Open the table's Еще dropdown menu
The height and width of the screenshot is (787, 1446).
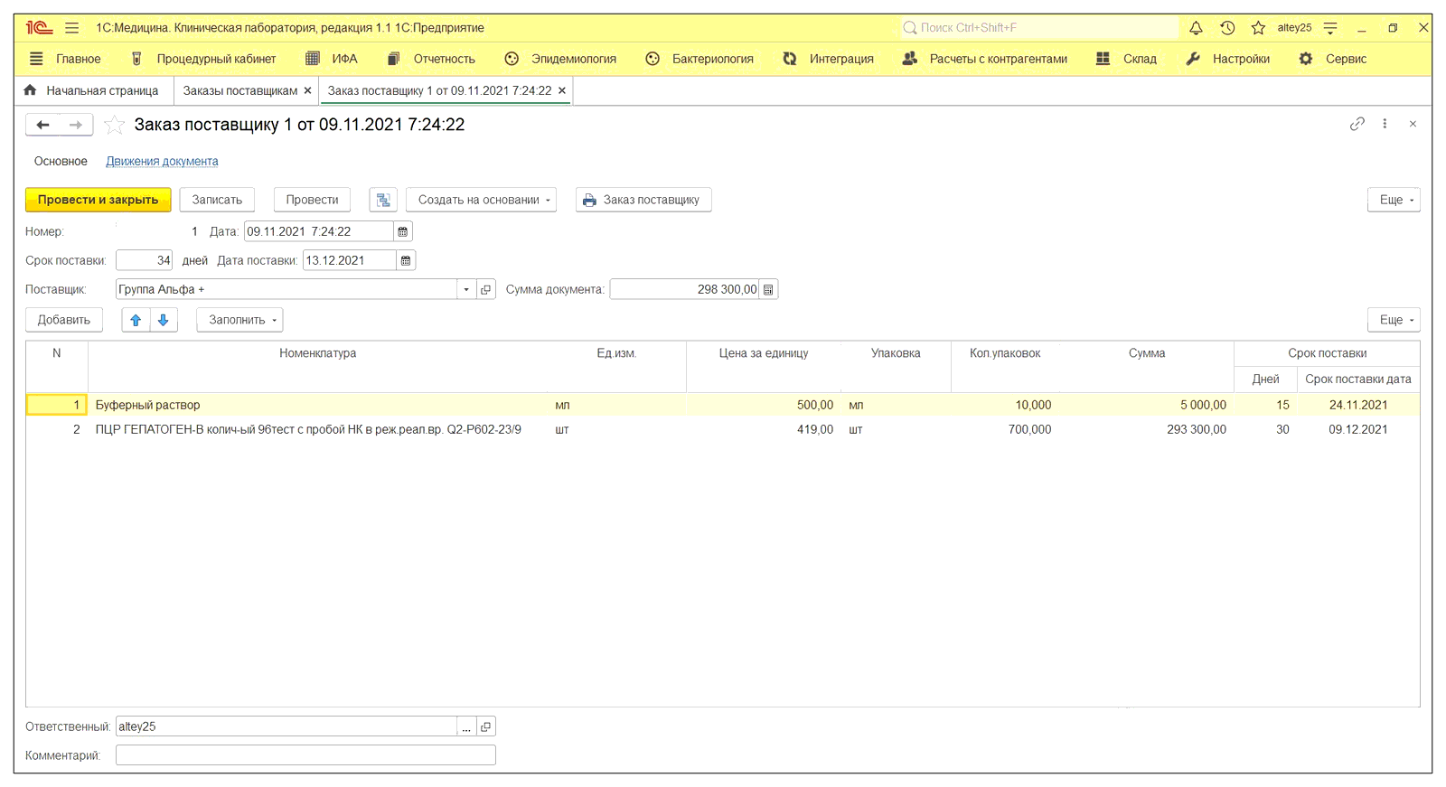(x=1394, y=320)
